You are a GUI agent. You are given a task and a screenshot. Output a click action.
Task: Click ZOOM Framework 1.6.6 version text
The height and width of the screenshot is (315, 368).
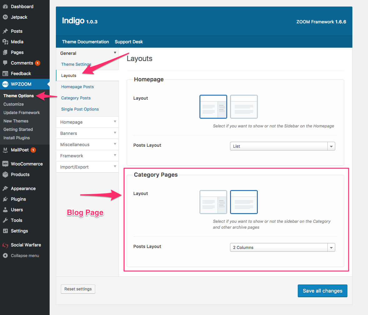point(321,22)
